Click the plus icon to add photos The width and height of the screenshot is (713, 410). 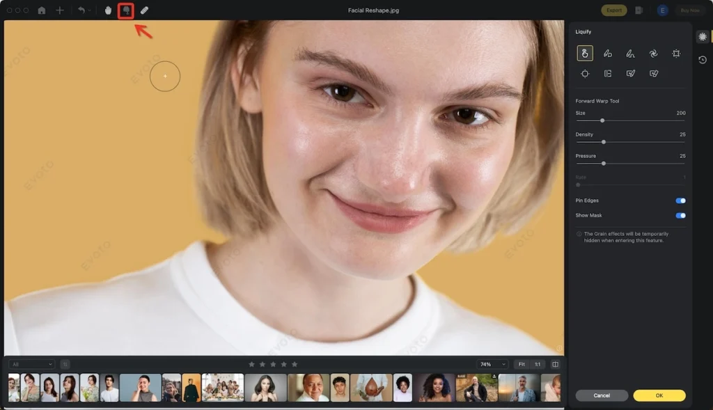tap(60, 10)
